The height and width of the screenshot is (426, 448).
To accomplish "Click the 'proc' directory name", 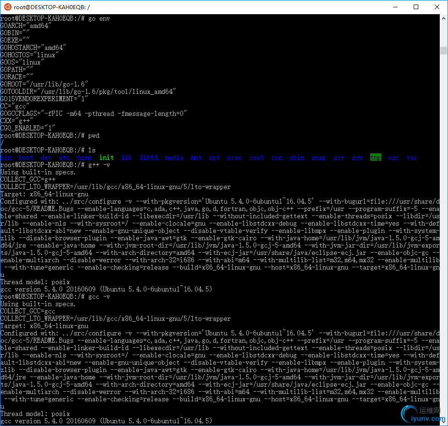I will pos(234,157).
